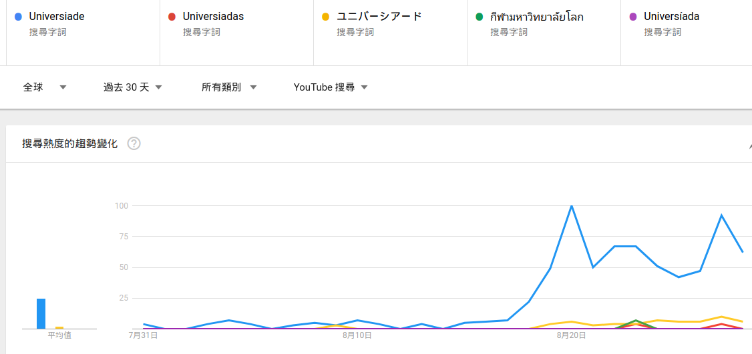Image resolution: width=752 pixels, height=354 pixels.
Task: Click the 搜尋熱度的趨勢變化 chart title
Action: point(70,143)
